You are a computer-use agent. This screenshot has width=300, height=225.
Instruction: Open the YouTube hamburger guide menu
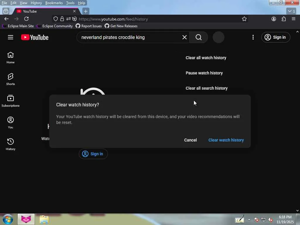(x=11, y=37)
